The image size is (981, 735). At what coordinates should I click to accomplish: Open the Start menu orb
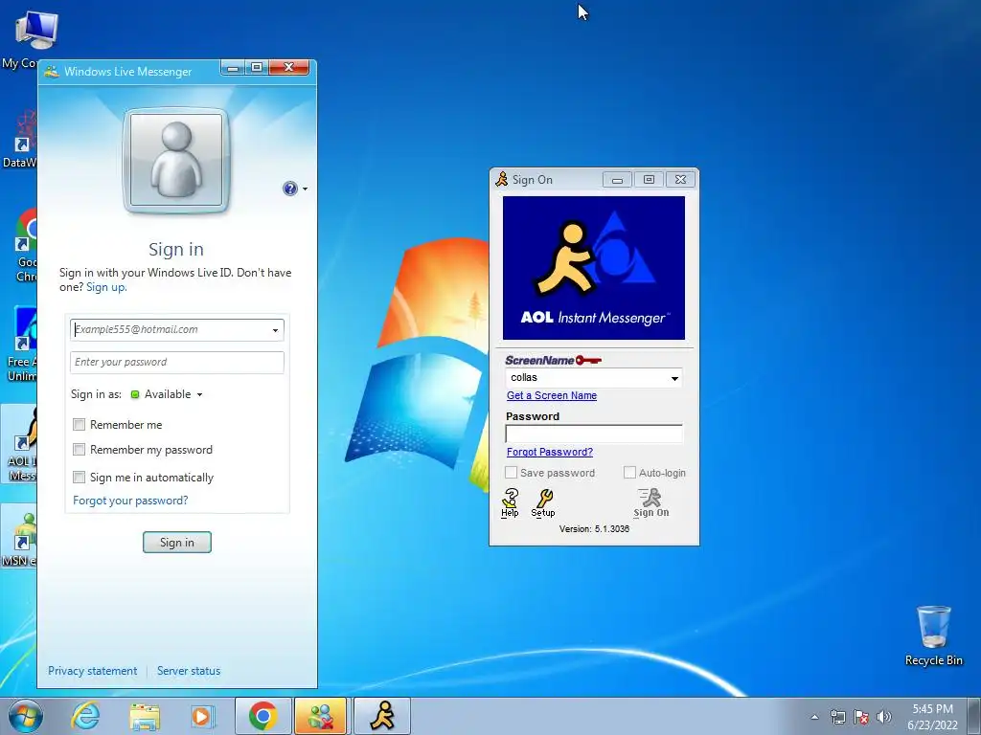(x=24, y=716)
